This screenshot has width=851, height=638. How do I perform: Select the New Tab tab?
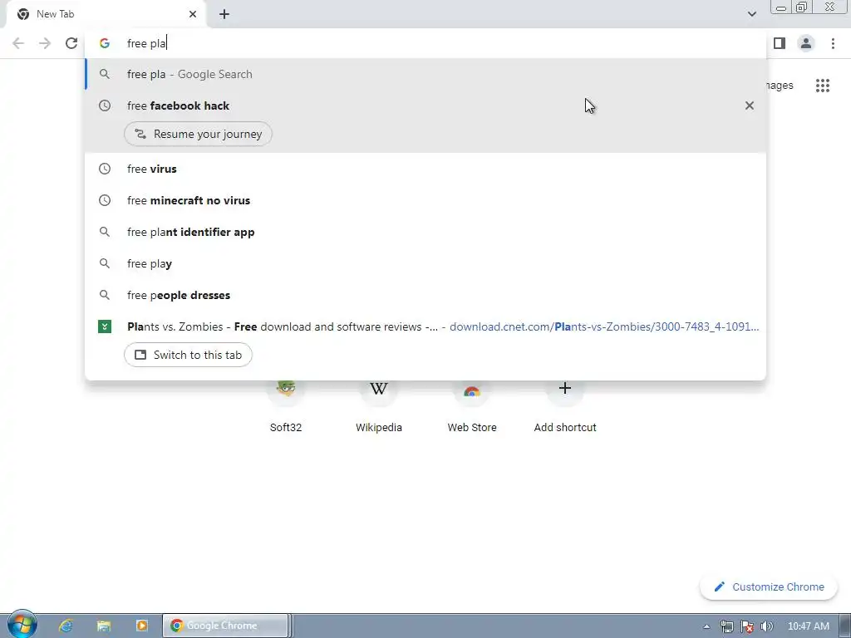click(106, 14)
